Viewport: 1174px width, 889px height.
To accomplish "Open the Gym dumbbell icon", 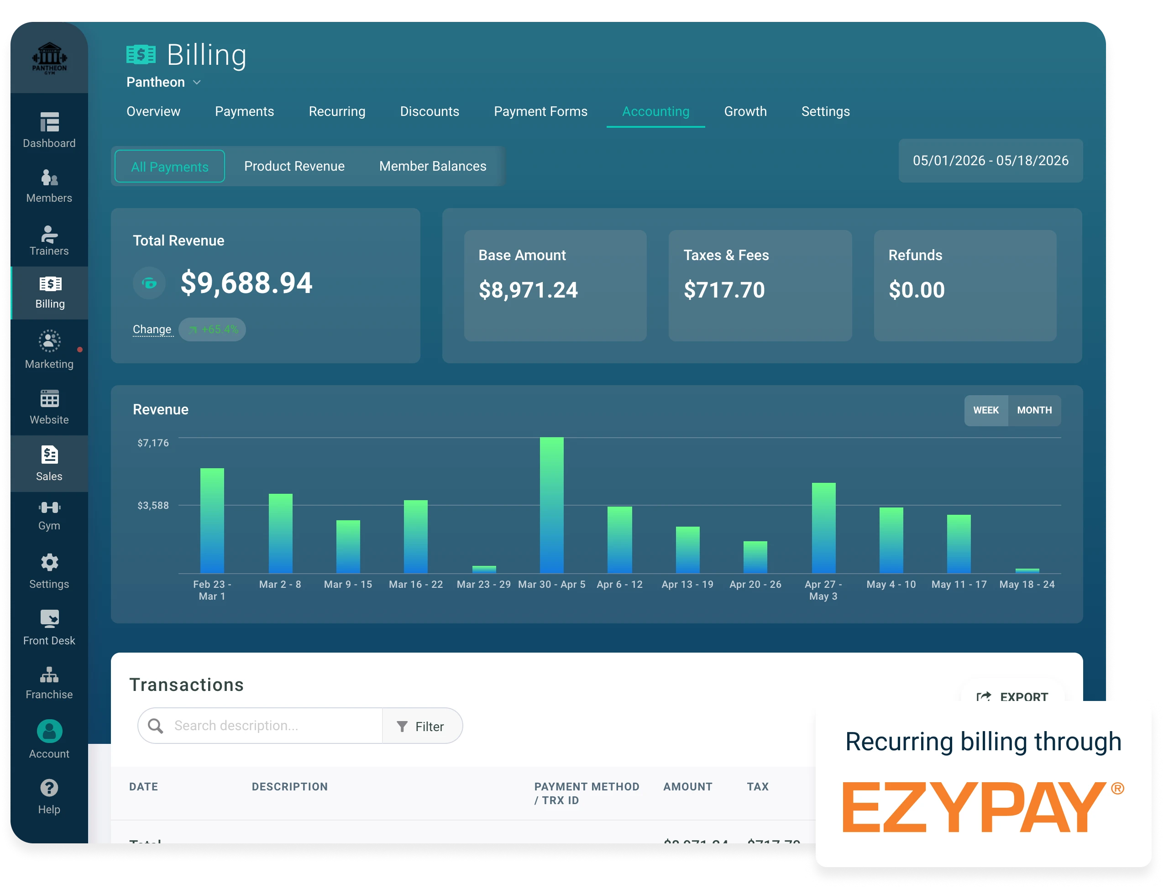I will 49,508.
